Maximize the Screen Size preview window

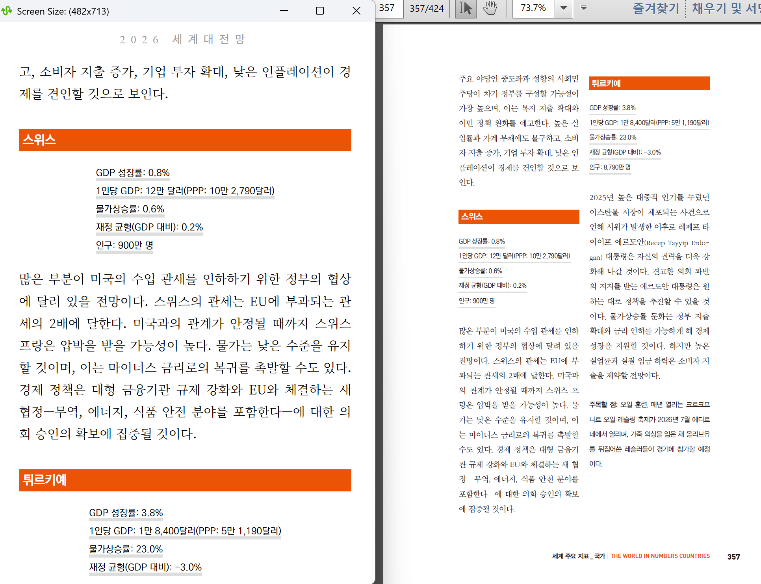point(320,11)
